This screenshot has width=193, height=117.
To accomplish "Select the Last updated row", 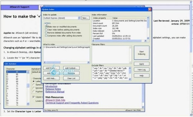I will pyautogui.click(x=120, y=36).
